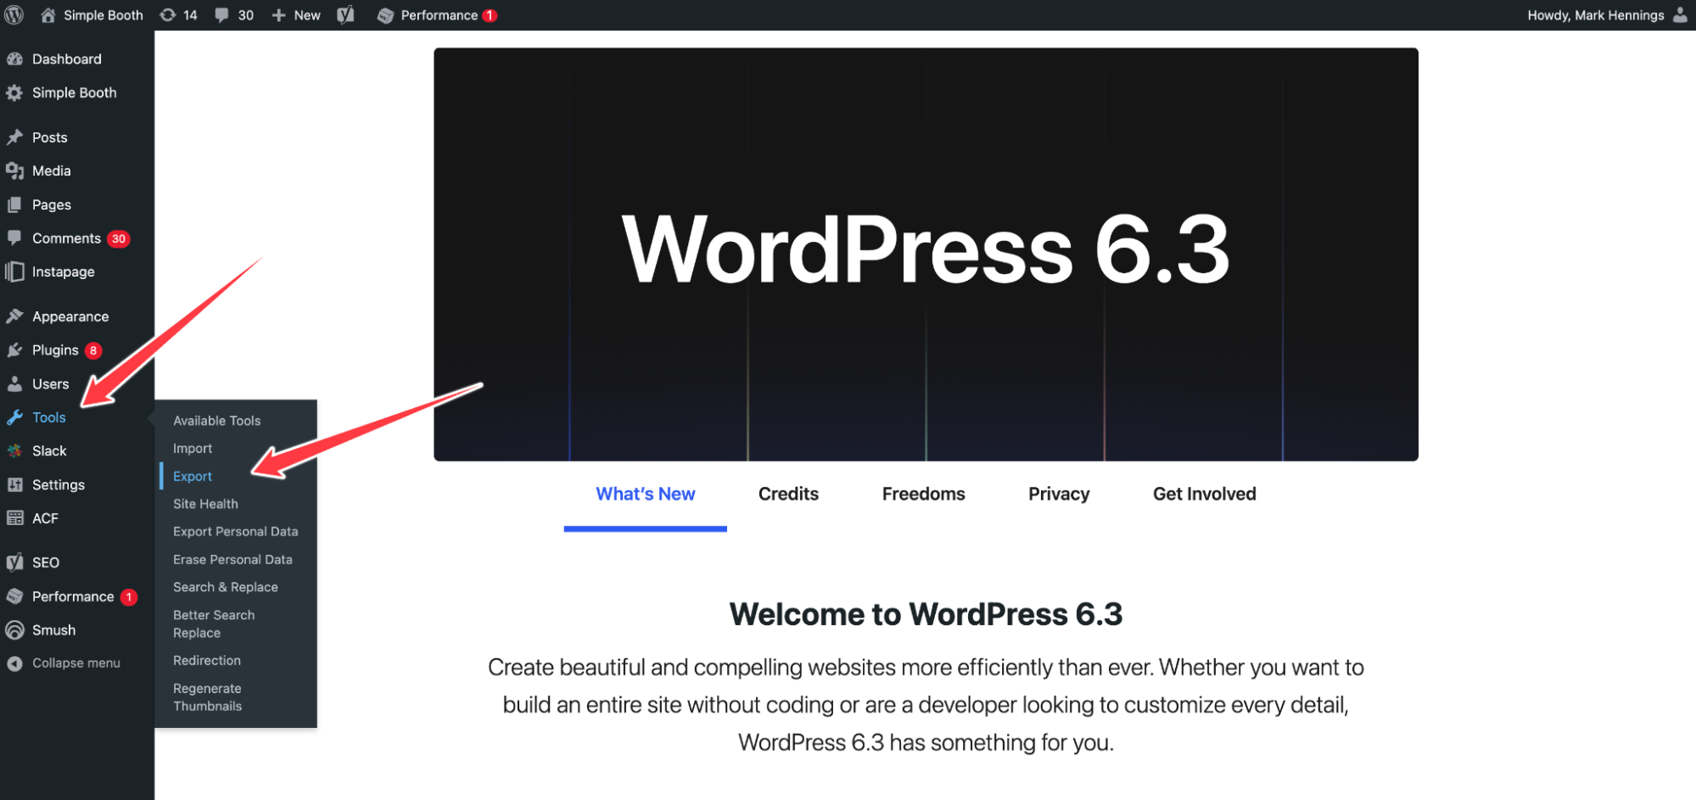The image size is (1696, 800).
Task: Open Performance link in admin bar
Action: [x=439, y=15]
